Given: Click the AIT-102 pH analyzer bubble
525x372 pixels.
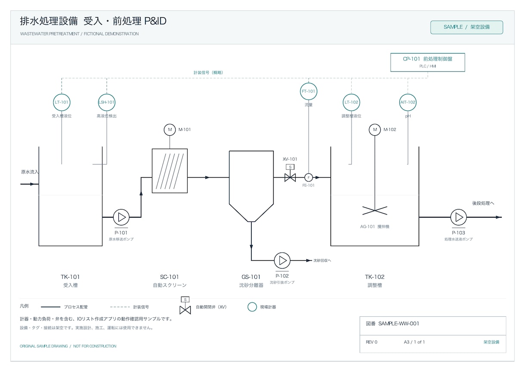Looking at the screenshot, I should click(408, 103).
